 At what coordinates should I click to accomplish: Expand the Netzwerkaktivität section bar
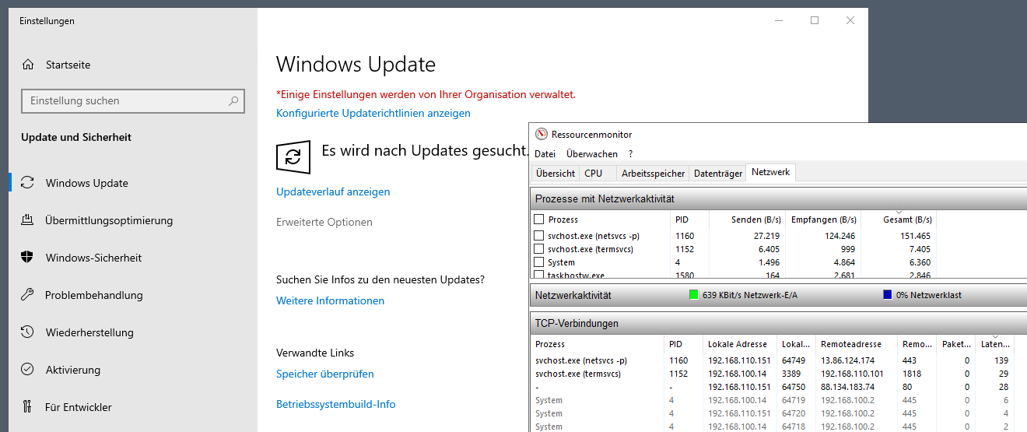(778, 295)
